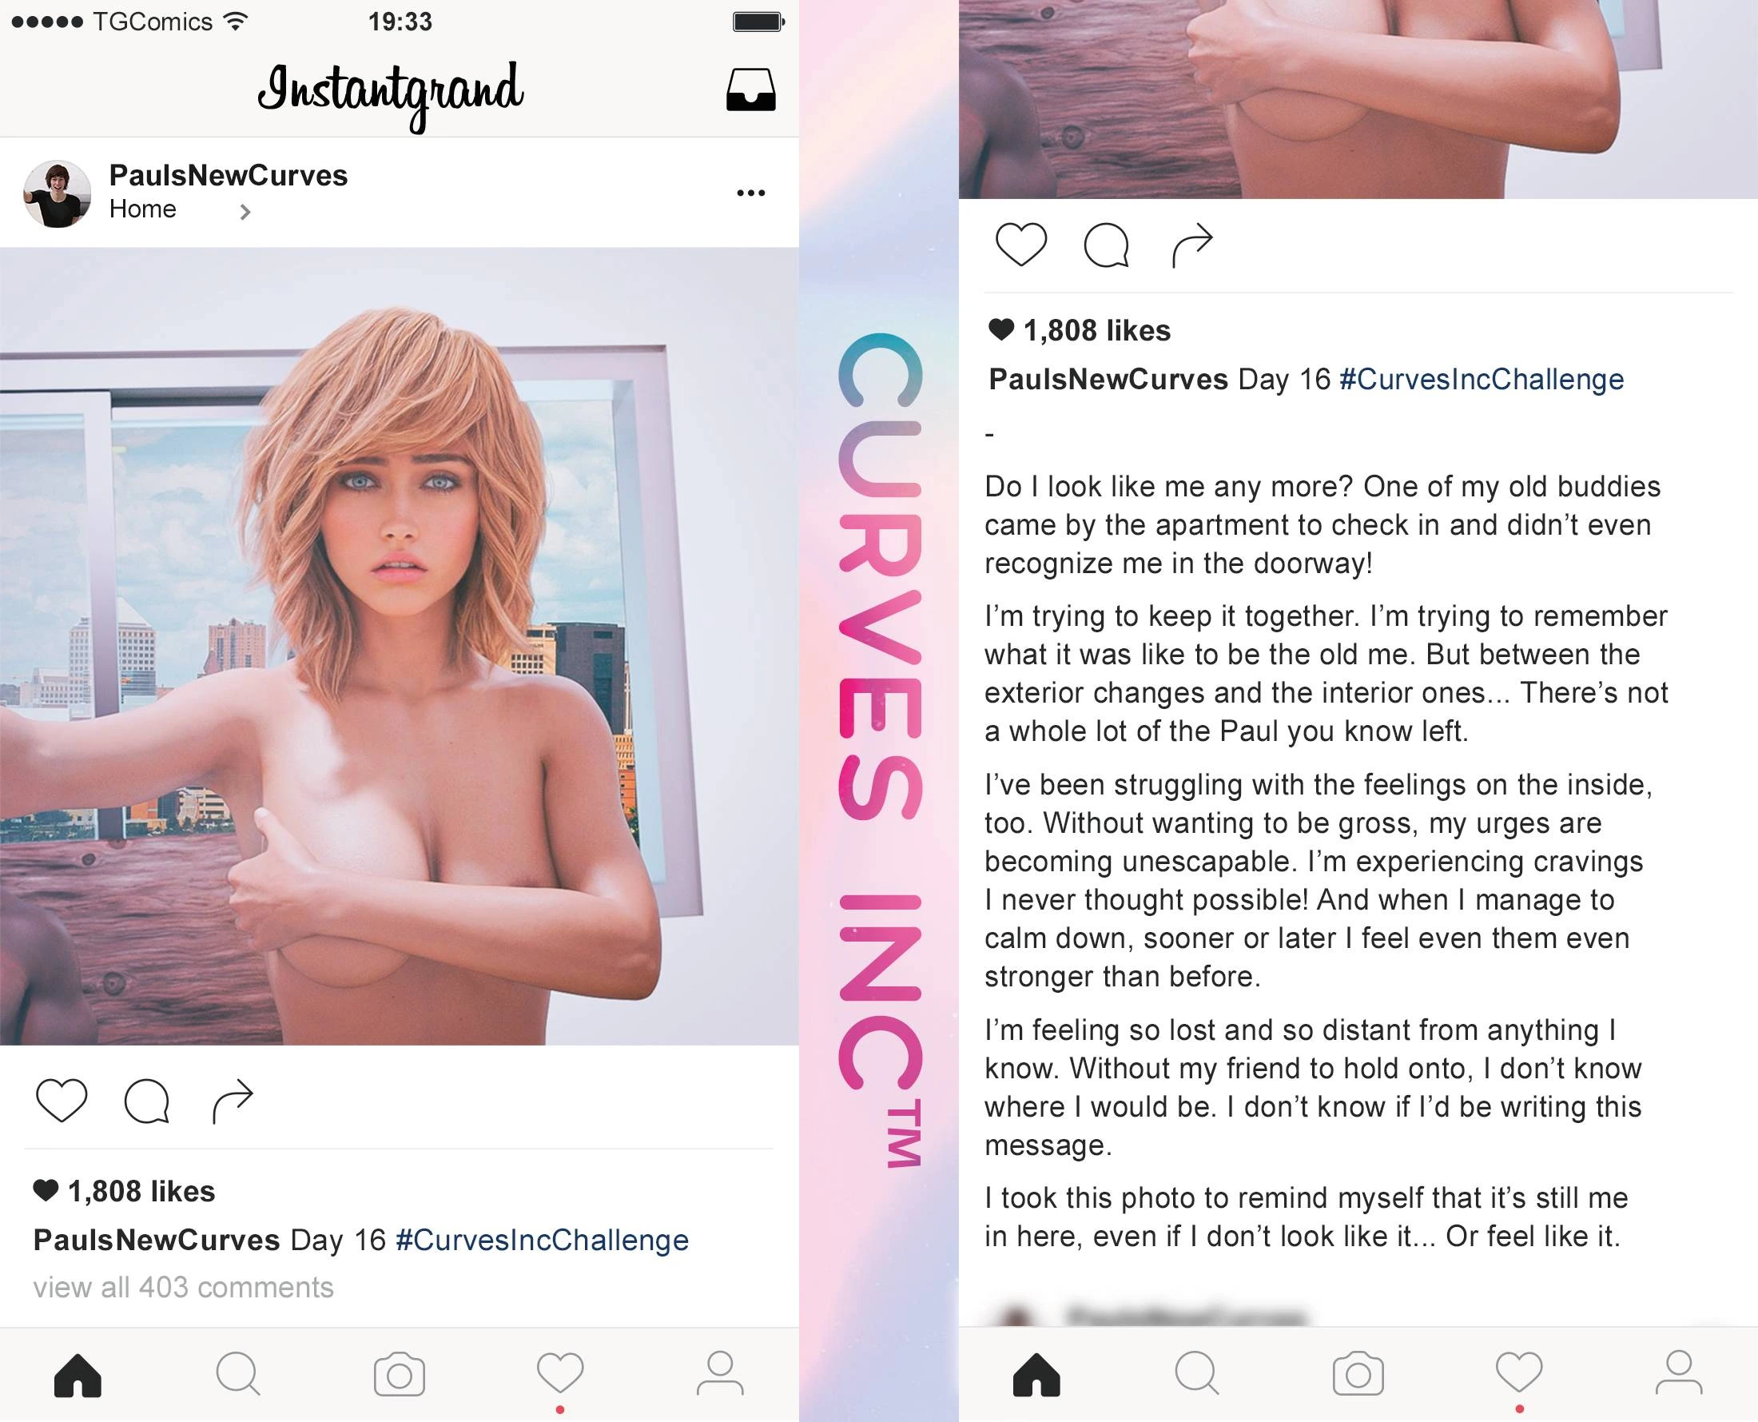This screenshot has width=1758, height=1422.
Task: Toggle like heart on right screen post
Action: click(x=1021, y=244)
